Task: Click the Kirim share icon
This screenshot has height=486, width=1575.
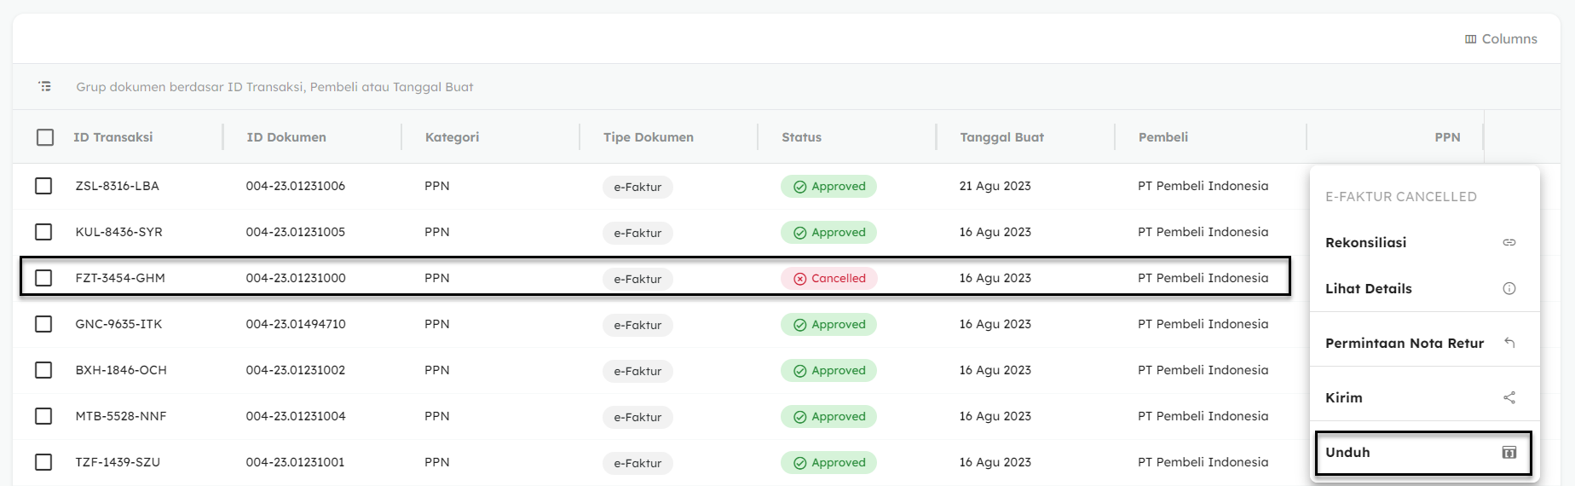Action: click(1509, 397)
